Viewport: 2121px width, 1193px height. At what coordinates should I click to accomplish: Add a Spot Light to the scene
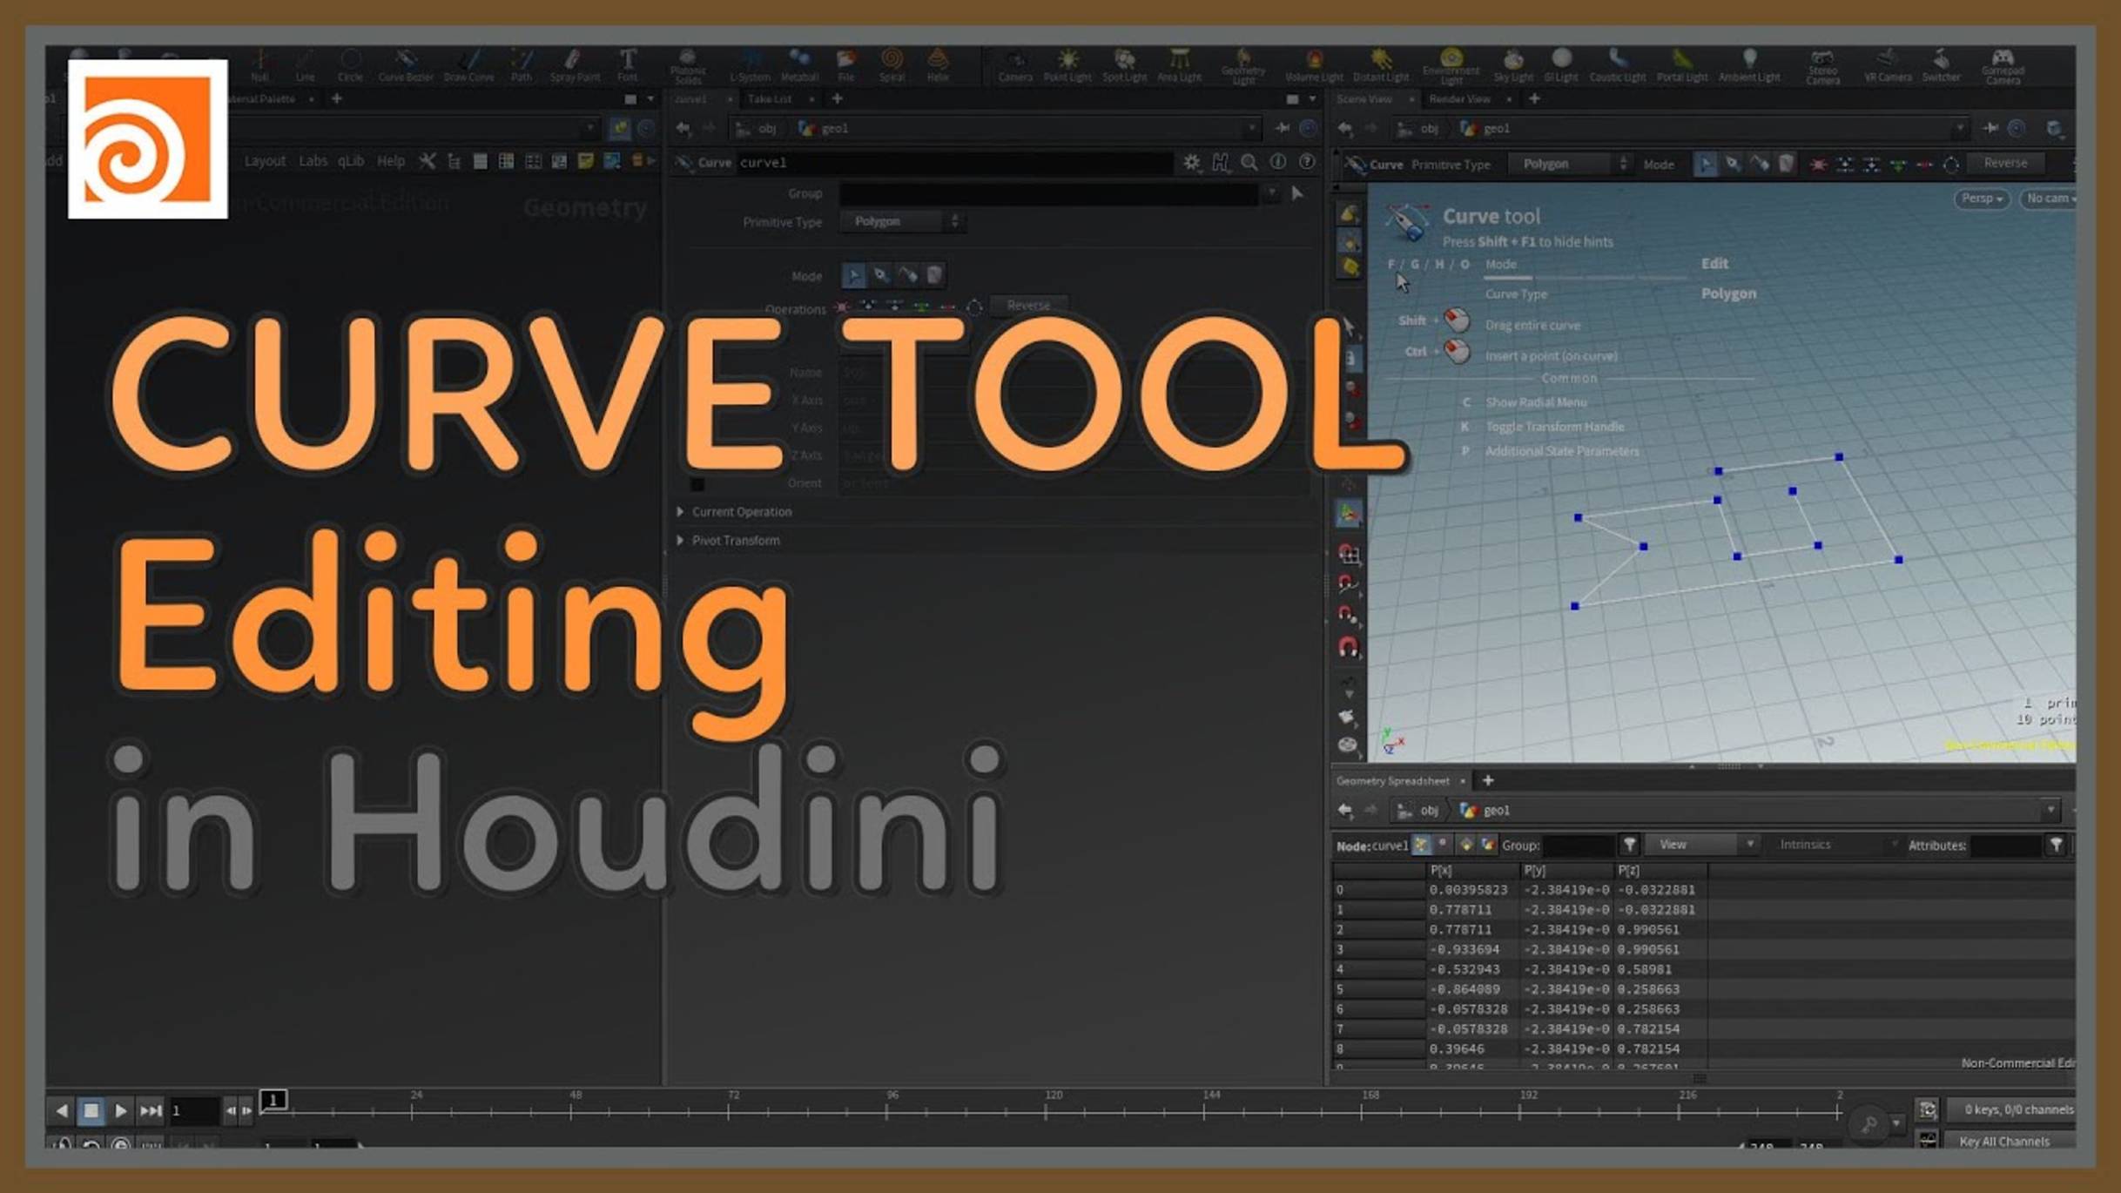[x=1123, y=64]
